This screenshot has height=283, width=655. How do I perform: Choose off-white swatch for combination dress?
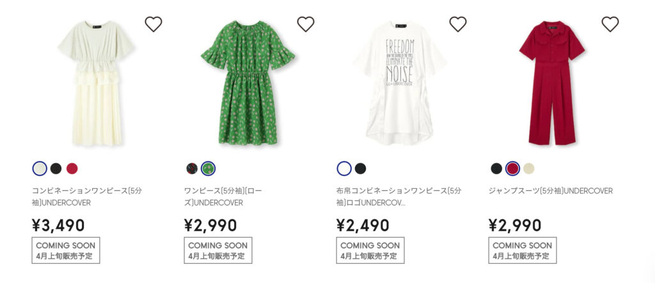click(40, 168)
